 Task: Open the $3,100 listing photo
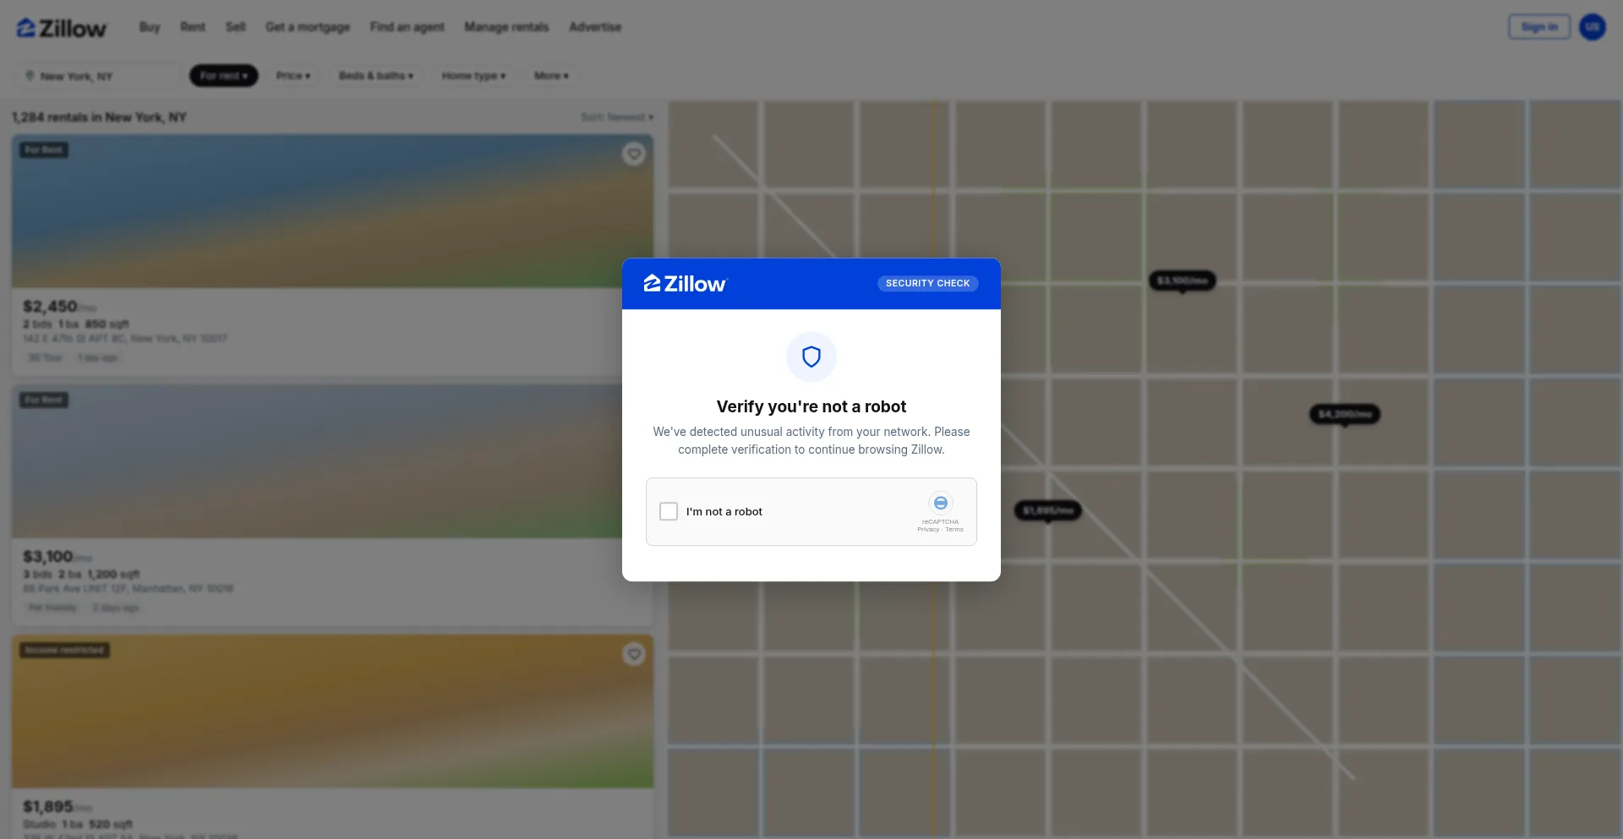point(332,461)
